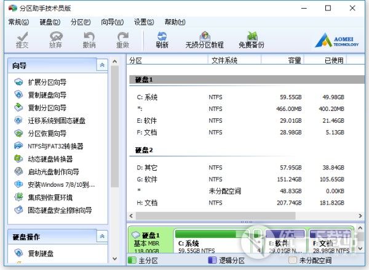Viewport: 369px width, 270px height.
Task: Launch NTFS与FAT32转换器 link
Action: pos(55,146)
